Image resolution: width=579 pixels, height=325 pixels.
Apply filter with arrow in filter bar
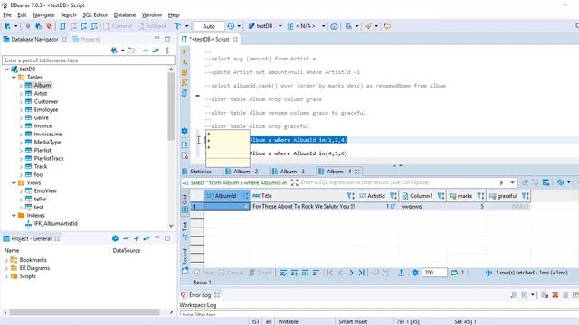pyautogui.click(x=501, y=182)
